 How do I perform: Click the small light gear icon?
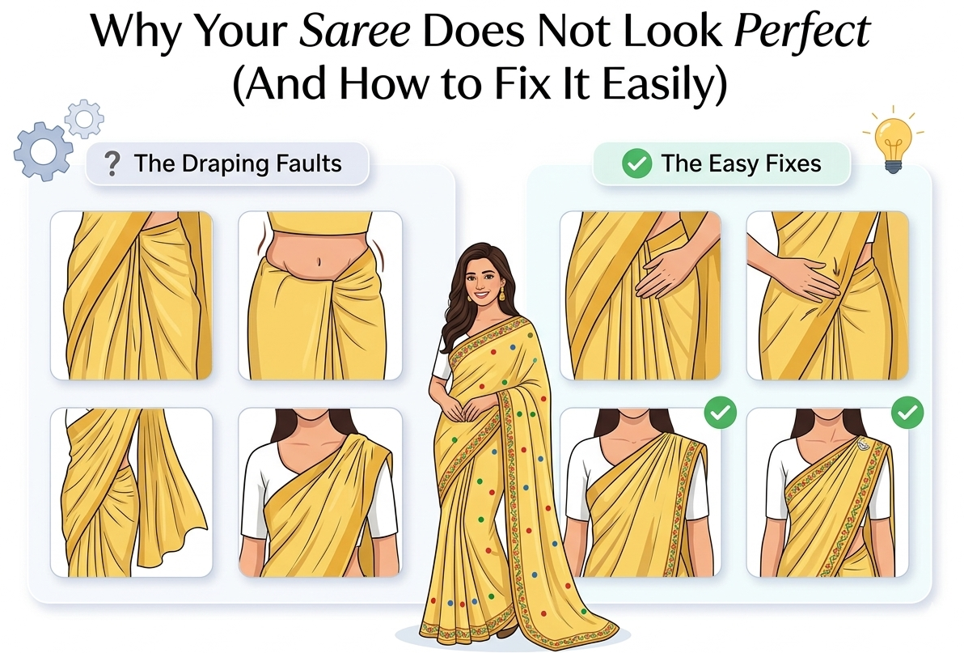point(84,119)
